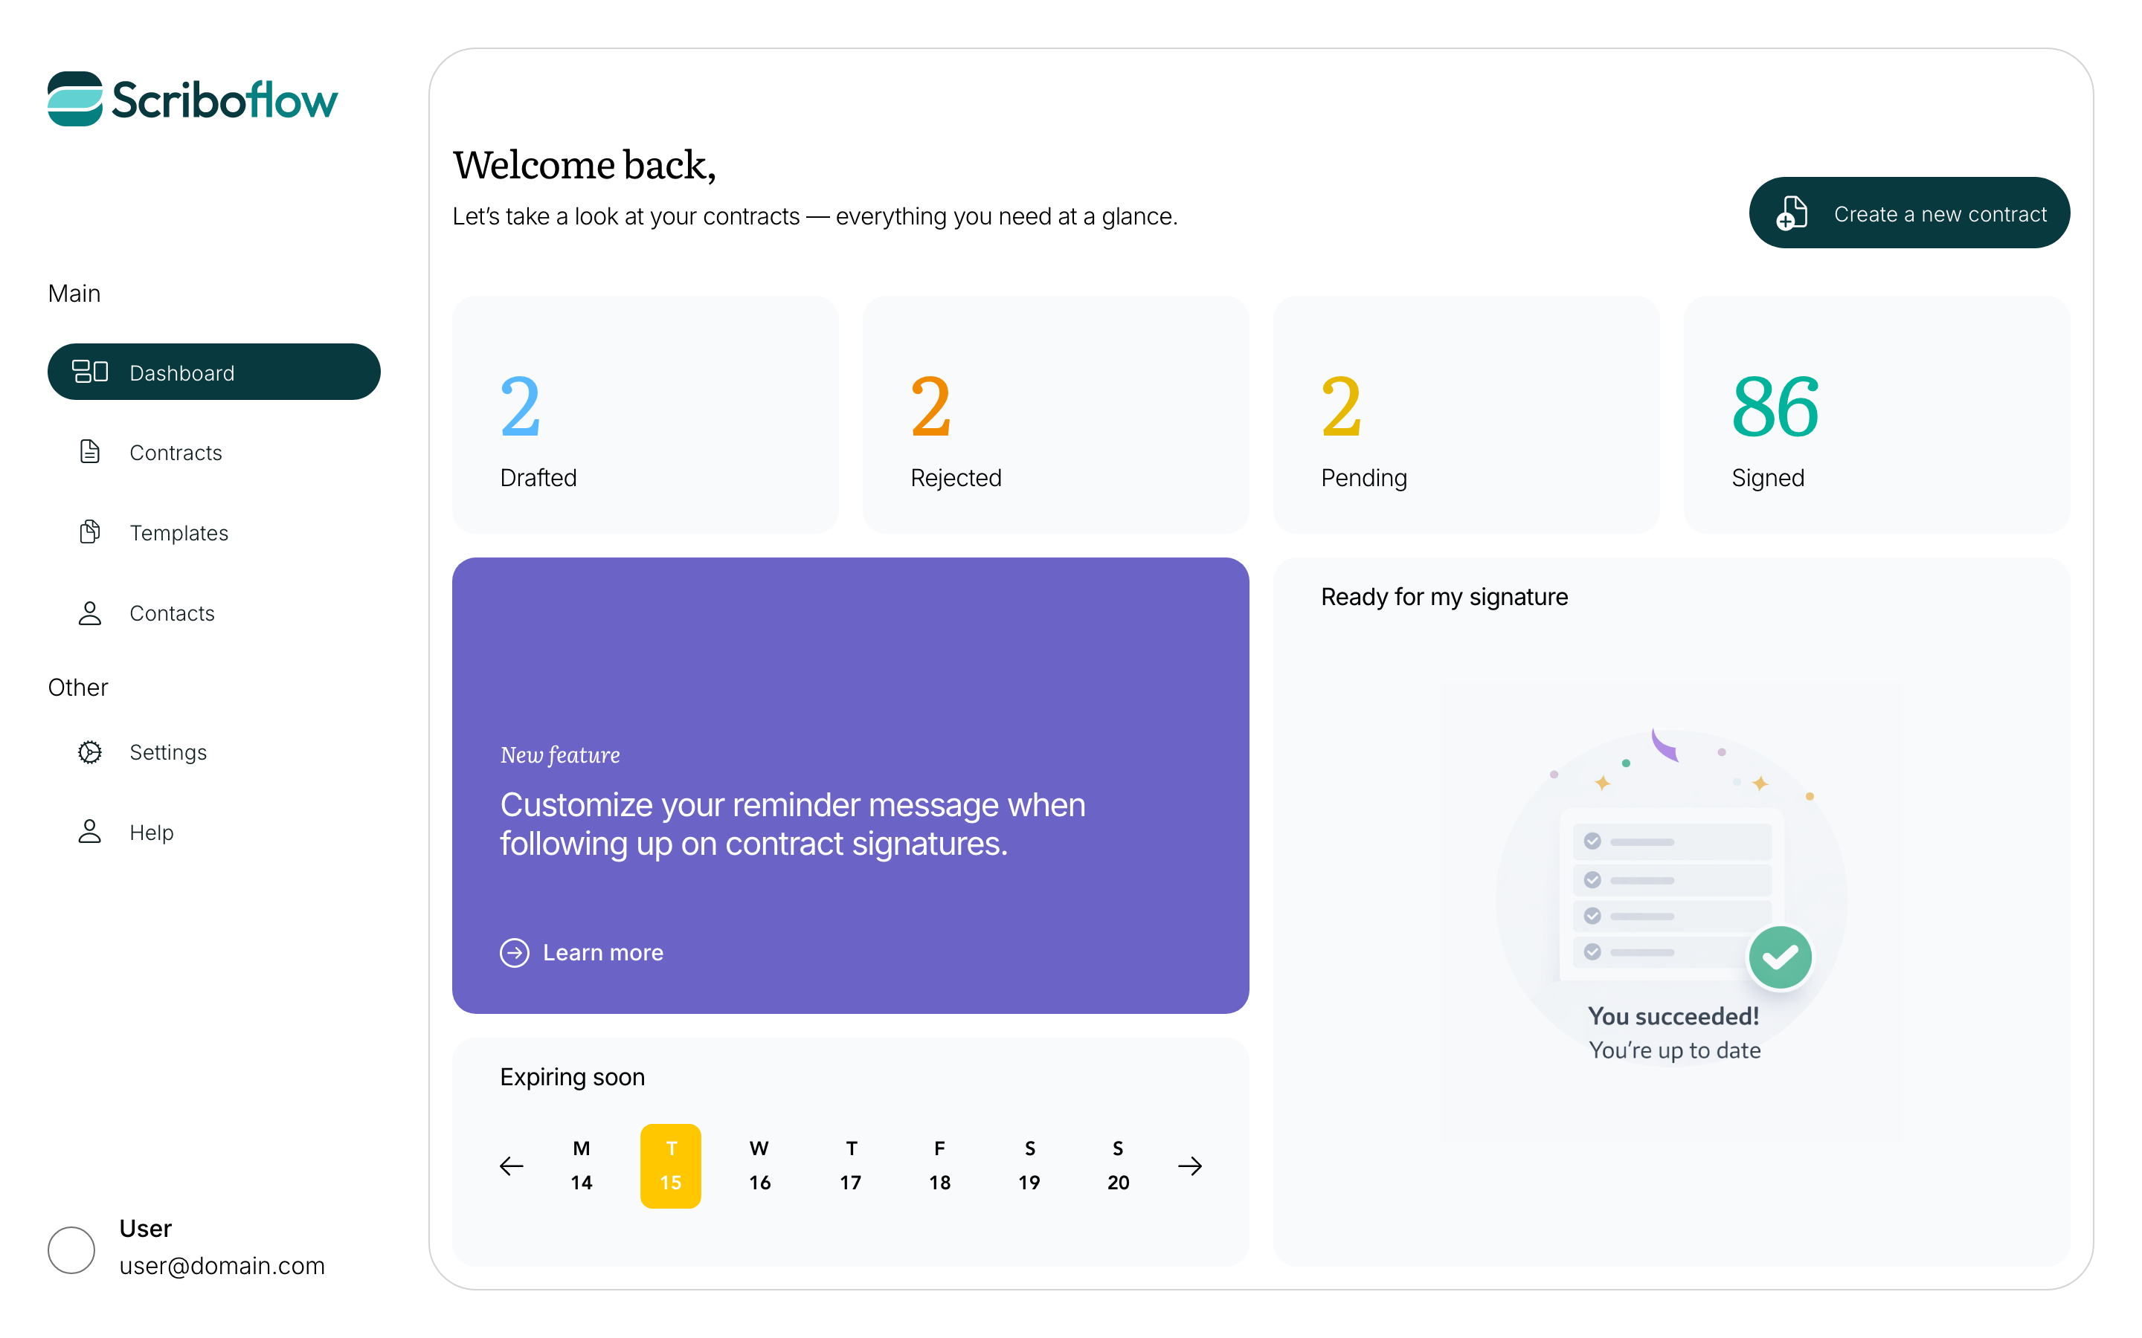This screenshot has height=1338, width=2142.
Task: Advance calendar with right arrow
Action: (x=1189, y=1166)
